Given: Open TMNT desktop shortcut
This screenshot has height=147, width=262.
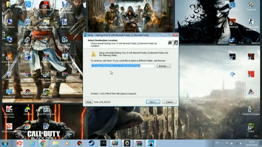Looking at the screenshot, I should 251,128.
